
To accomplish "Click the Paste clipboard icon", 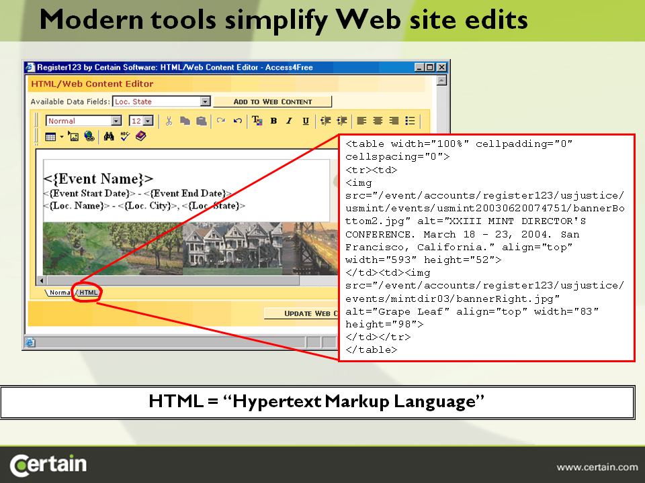I will pos(201,121).
